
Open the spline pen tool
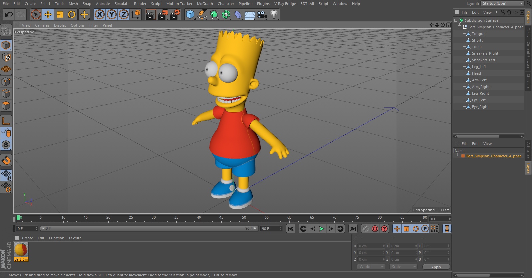pos(202,14)
